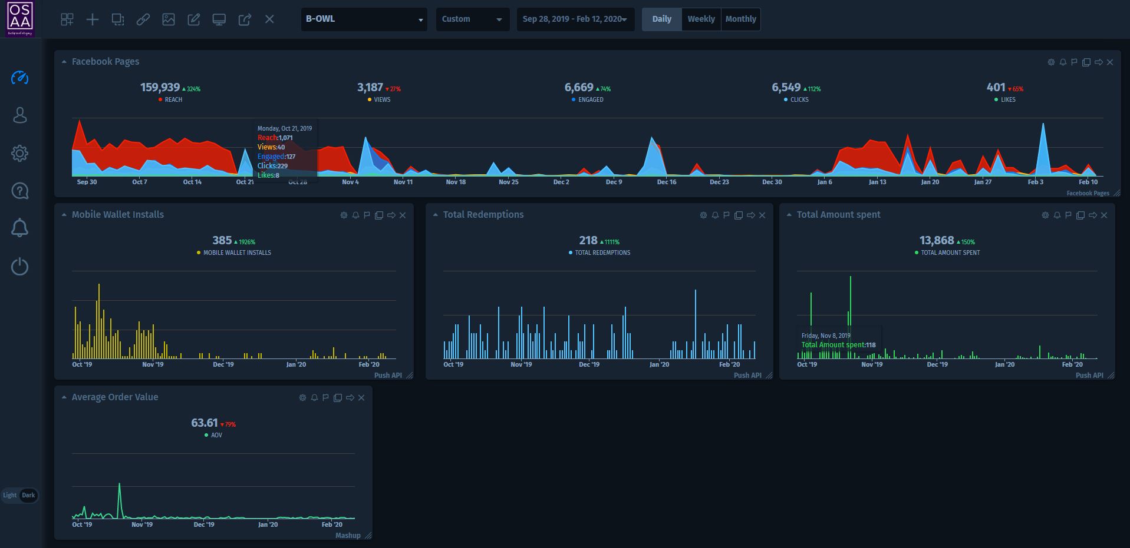
Task: Click the Push API link under Total Redemptions
Action: click(x=747, y=375)
